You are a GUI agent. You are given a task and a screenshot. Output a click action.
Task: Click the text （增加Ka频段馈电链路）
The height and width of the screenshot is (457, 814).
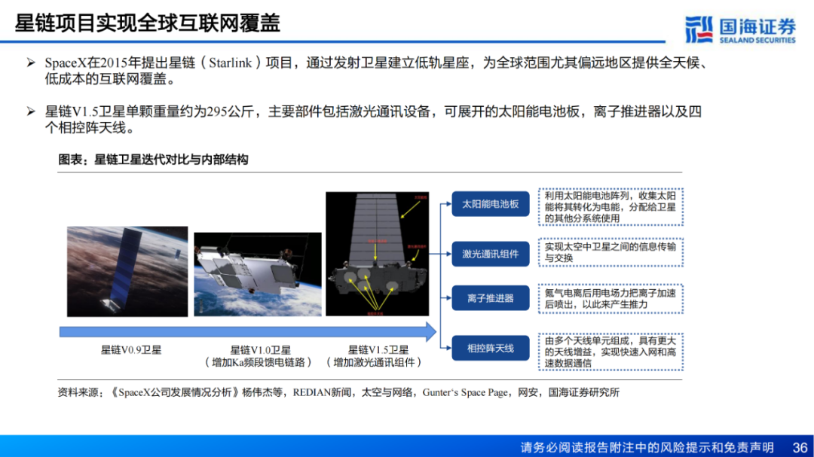tap(258, 363)
